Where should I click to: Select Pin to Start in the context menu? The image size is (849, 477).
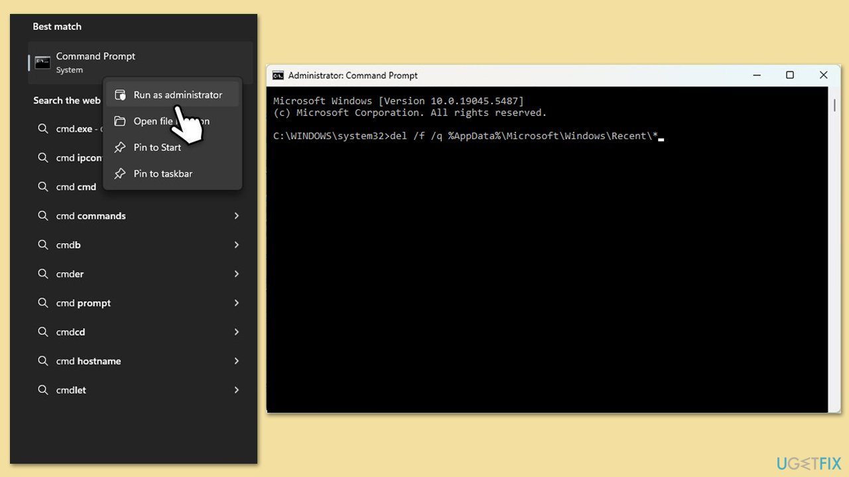pos(172,147)
